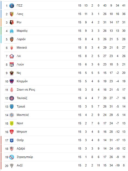
Task: Open the Μονπελιέ team page link
Action: pyautogui.click(x=23, y=115)
